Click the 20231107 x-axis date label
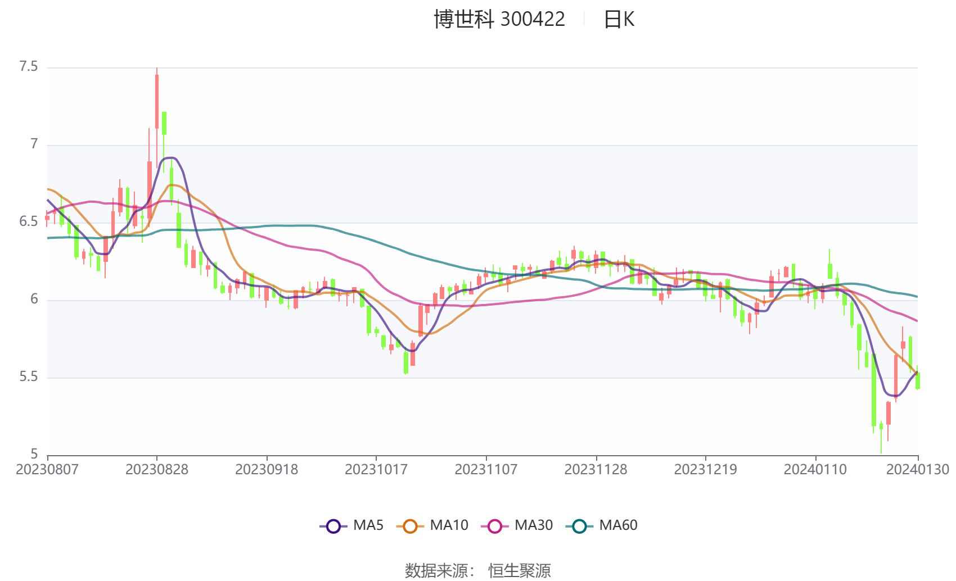 click(x=486, y=469)
